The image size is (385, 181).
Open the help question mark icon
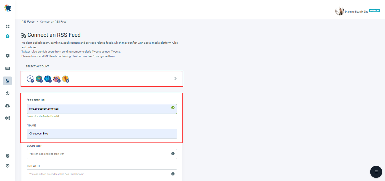8,156
